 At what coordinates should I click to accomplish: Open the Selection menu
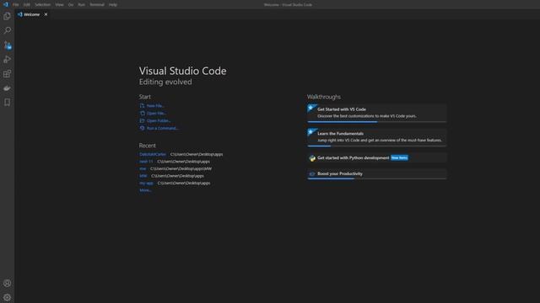point(43,5)
